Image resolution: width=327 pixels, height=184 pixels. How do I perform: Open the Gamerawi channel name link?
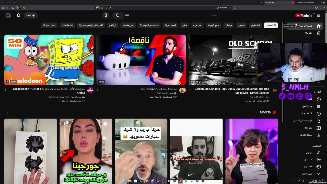(167, 93)
